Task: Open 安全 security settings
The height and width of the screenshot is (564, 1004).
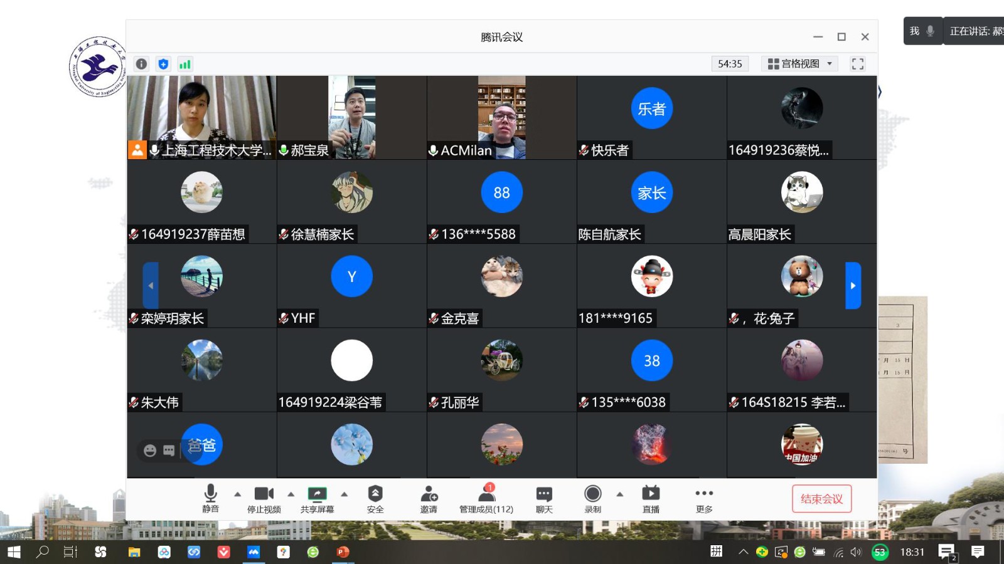Action: [375, 499]
